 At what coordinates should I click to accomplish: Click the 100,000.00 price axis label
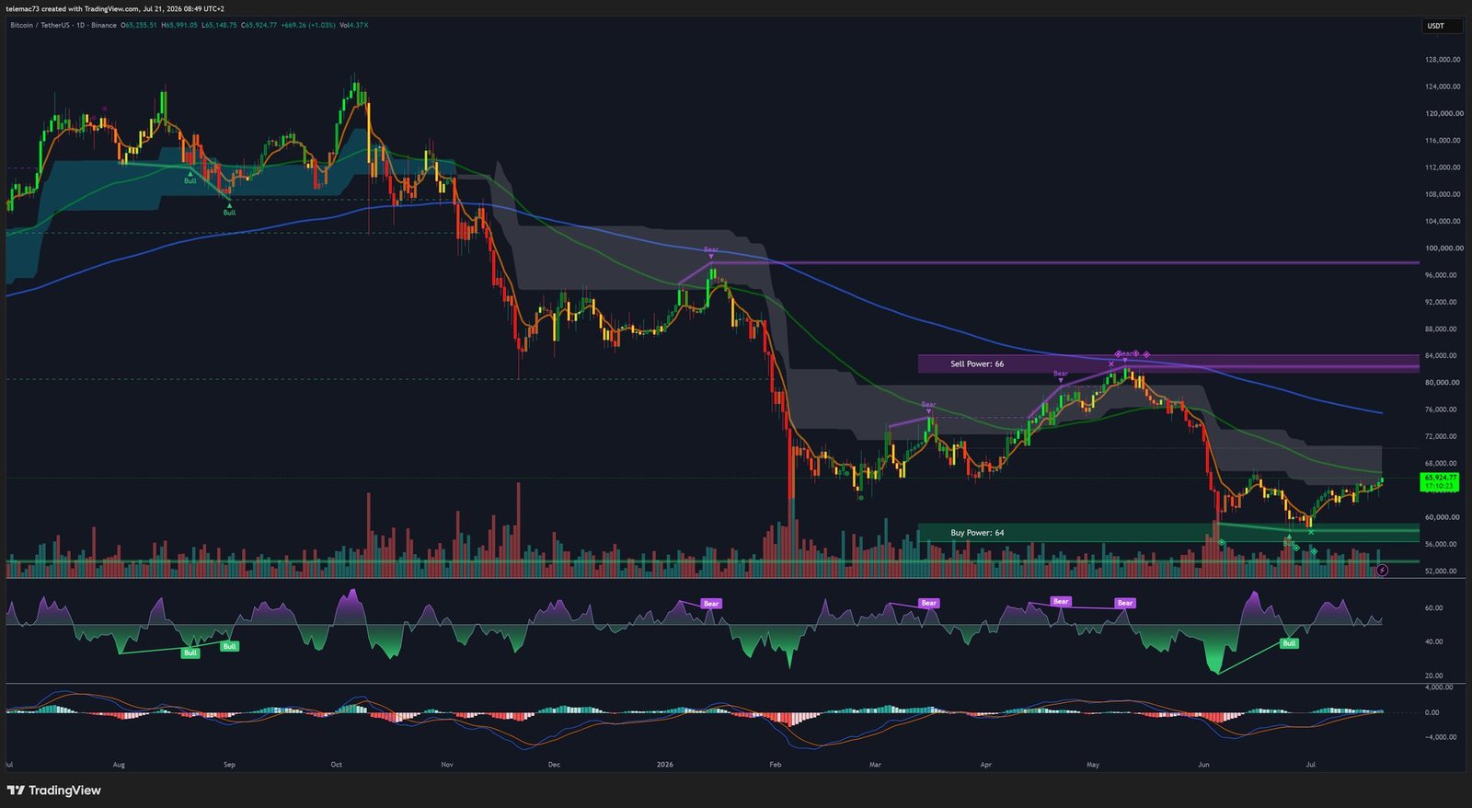tap(1443, 248)
